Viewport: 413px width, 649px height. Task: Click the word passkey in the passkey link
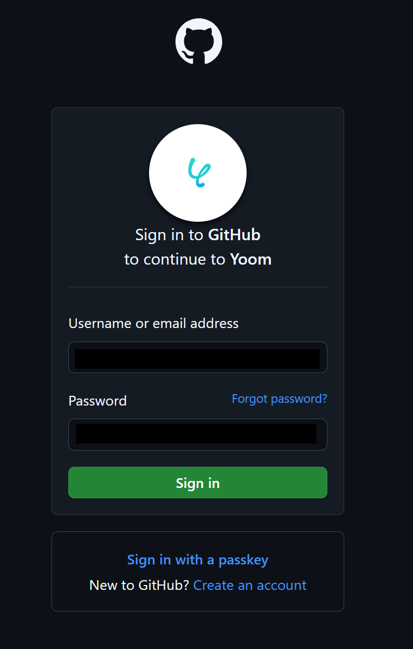[x=243, y=561]
